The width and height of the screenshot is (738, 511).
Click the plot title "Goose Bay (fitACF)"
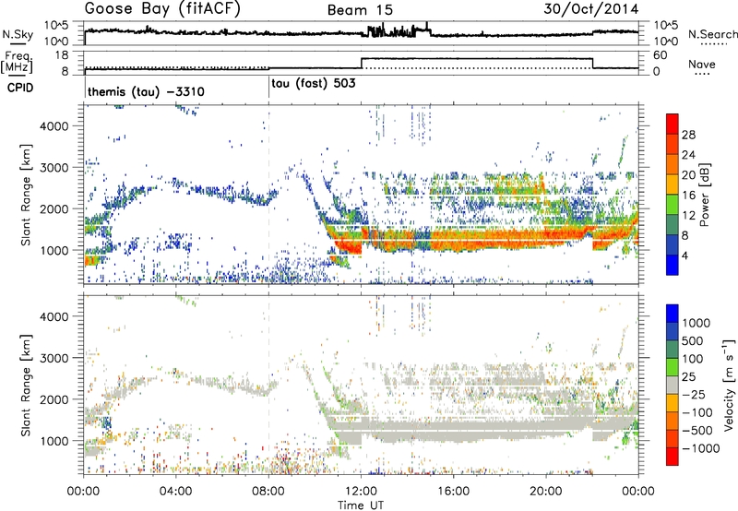tap(162, 9)
